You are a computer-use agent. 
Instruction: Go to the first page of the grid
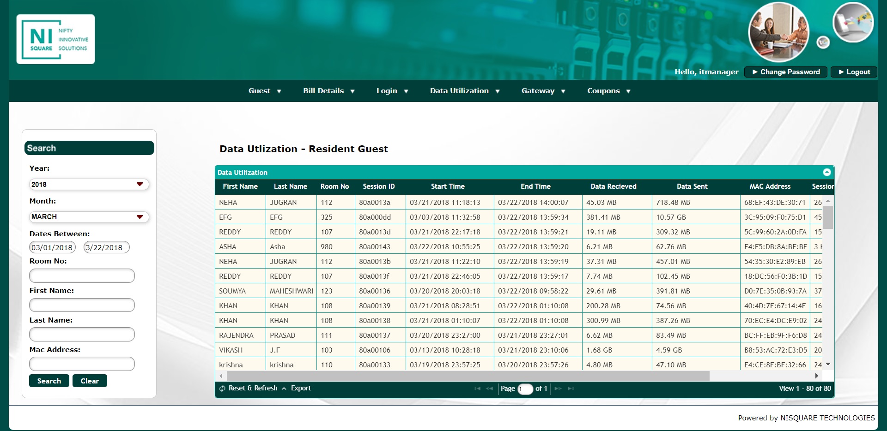click(x=477, y=389)
